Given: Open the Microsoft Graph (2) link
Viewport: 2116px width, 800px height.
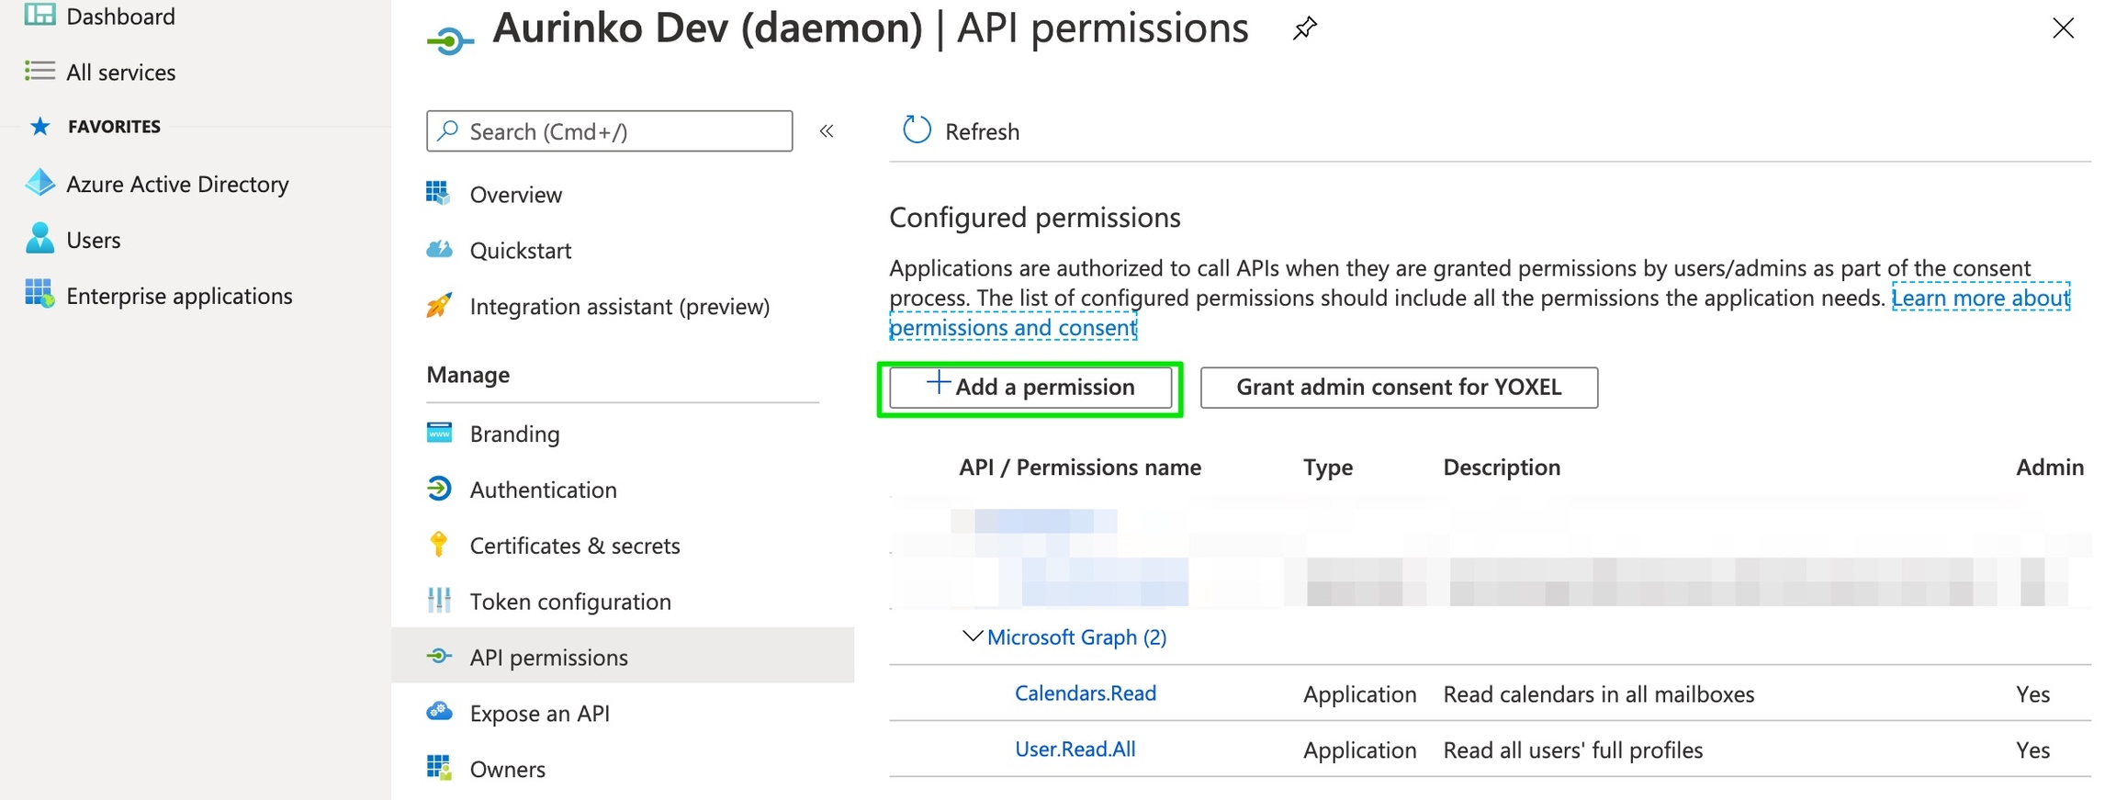Looking at the screenshot, I should pos(1076,637).
